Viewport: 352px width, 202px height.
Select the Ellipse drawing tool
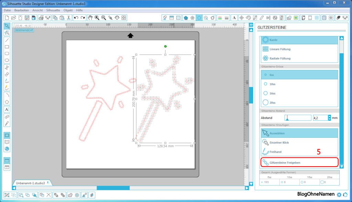click(7, 60)
